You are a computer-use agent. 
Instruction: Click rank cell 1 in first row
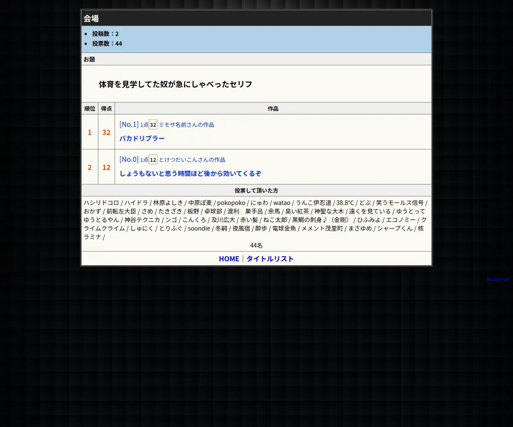[x=90, y=132]
